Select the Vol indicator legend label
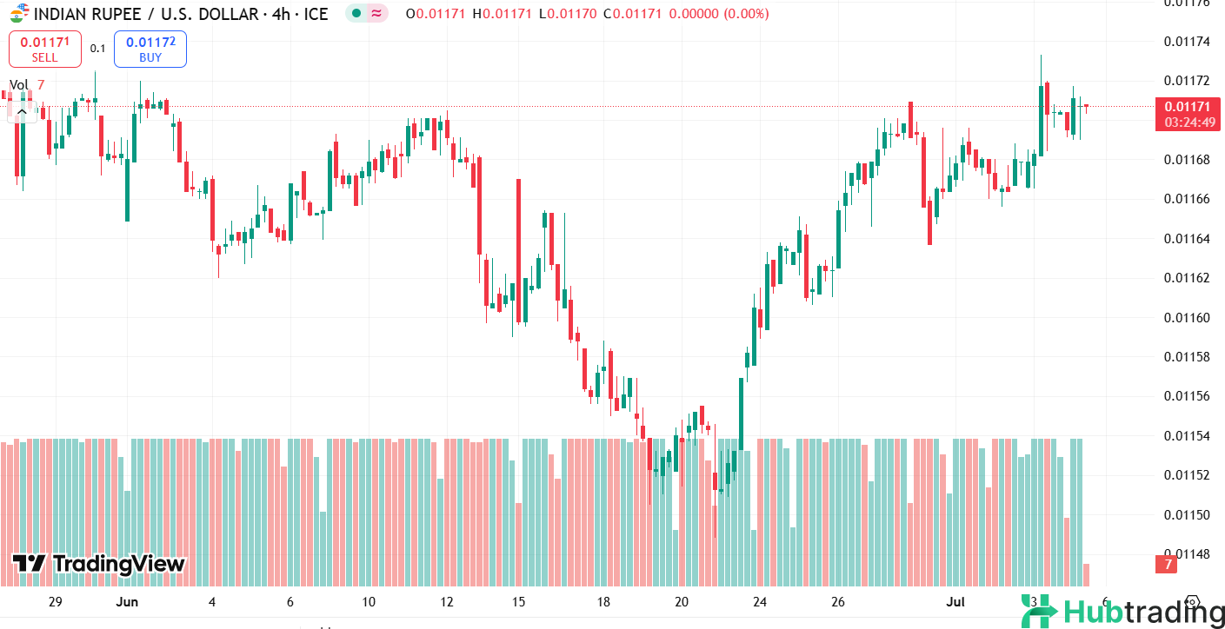 coord(18,84)
